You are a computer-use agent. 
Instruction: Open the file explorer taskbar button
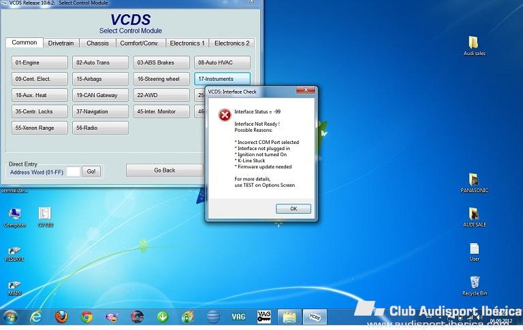(x=289, y=316)
